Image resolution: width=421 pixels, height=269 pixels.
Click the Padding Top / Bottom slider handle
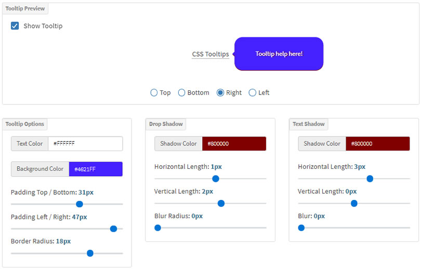(80, 204)
